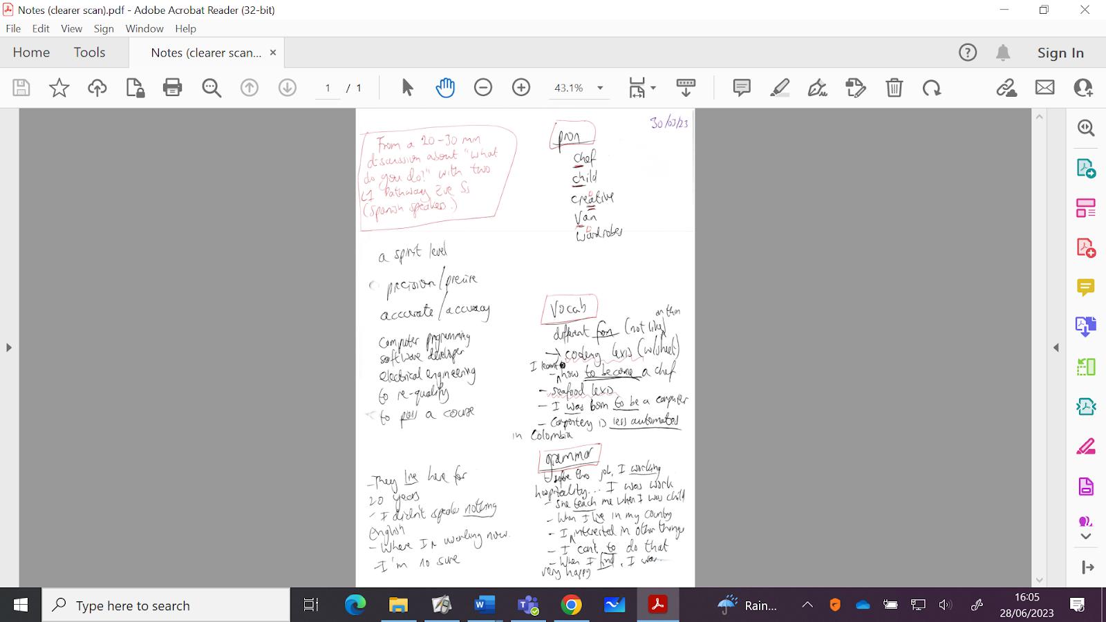Activate the Hand pan tool

pos(445,88)
